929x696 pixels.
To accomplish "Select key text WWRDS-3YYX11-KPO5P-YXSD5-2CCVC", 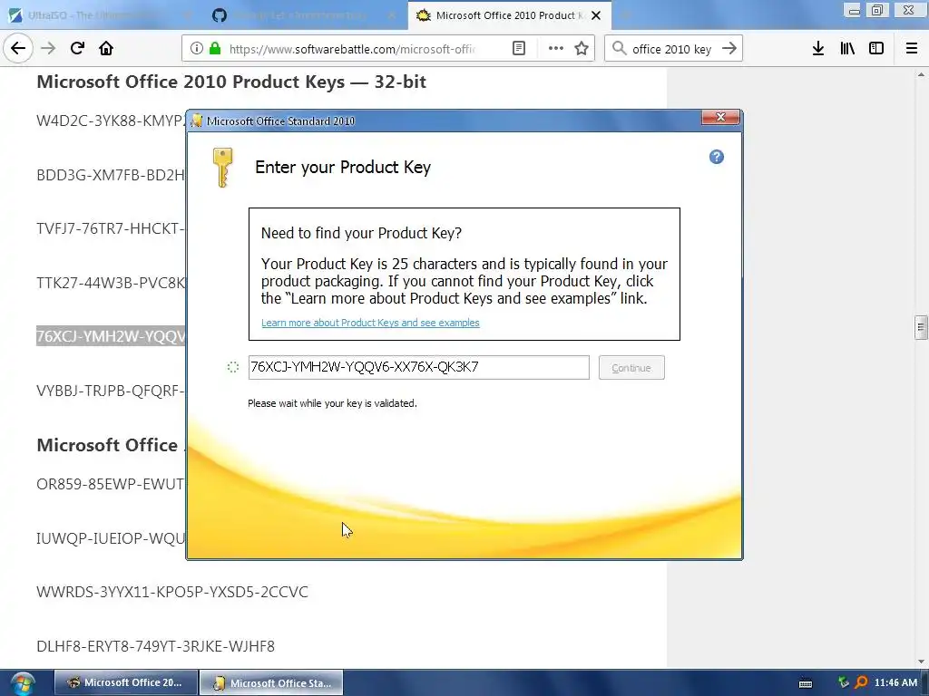I will click(x=172, y=592).
